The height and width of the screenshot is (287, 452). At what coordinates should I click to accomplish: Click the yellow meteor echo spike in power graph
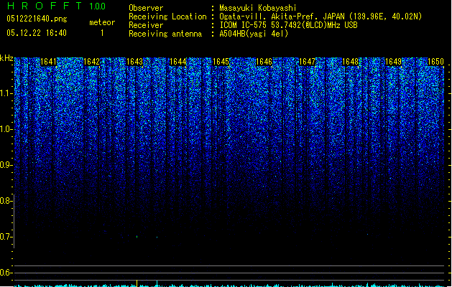[x=137, y=283]
